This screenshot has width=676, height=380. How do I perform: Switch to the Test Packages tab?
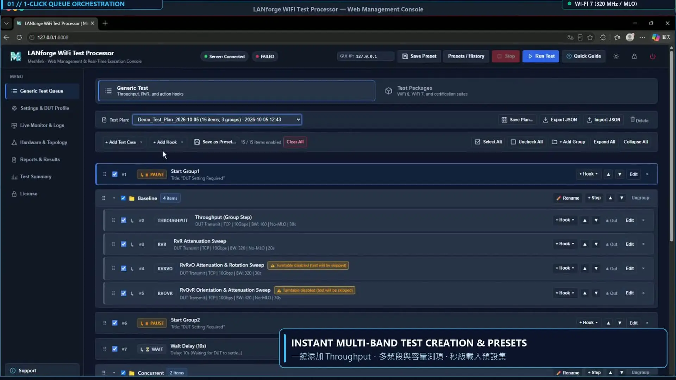point(516,91)
